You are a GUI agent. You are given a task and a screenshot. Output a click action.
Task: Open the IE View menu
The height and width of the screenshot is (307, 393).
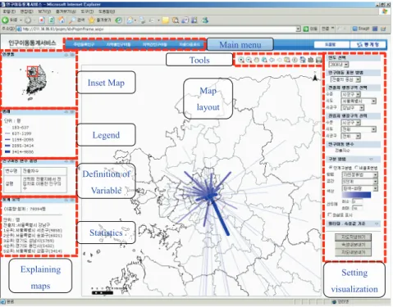point(44,11)
